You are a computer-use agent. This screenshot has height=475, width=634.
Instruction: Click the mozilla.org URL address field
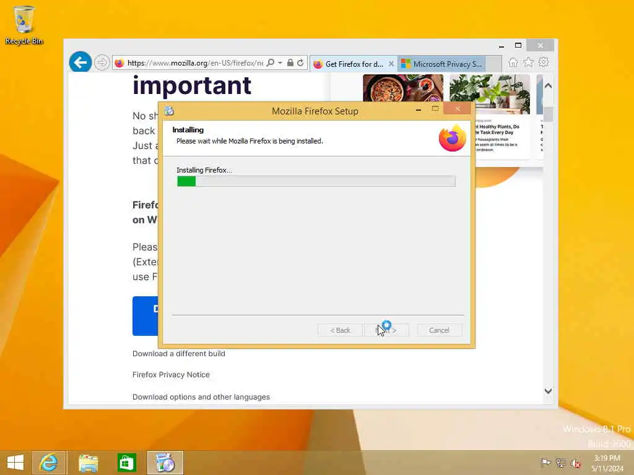(x=195, y=63)
